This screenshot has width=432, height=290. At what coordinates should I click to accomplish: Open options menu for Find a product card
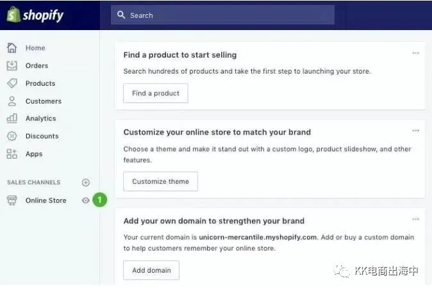[415, 53]
